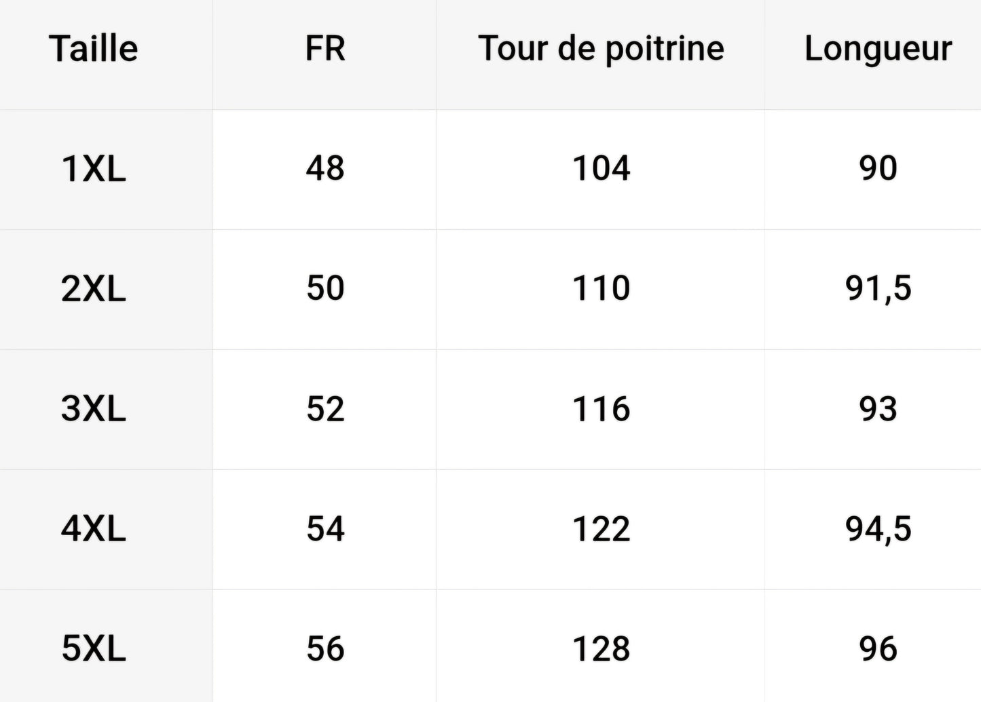Select chest measurement value 110

point(601,288)
